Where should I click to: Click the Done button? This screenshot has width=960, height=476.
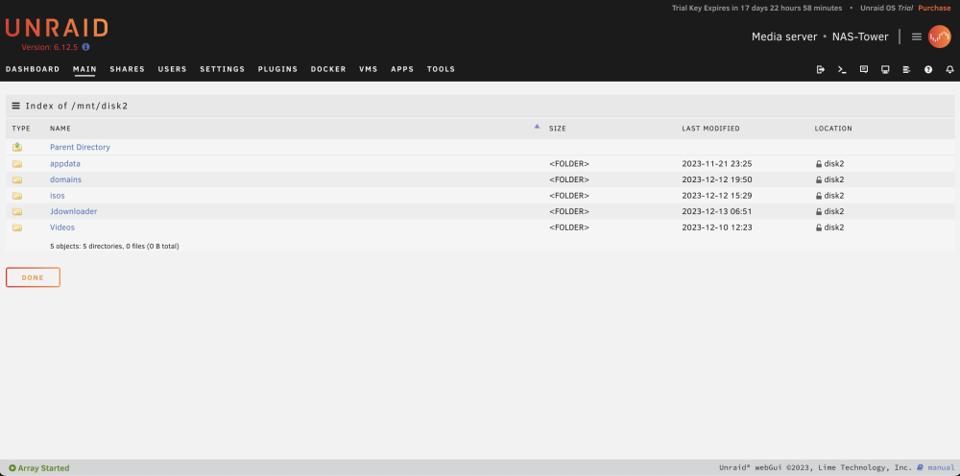pos(33,277)
